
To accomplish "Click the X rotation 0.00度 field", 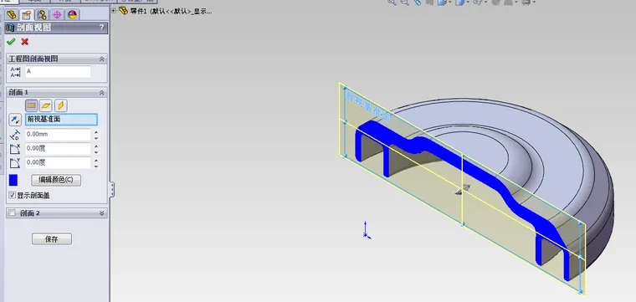I will [x=58, y=149].
